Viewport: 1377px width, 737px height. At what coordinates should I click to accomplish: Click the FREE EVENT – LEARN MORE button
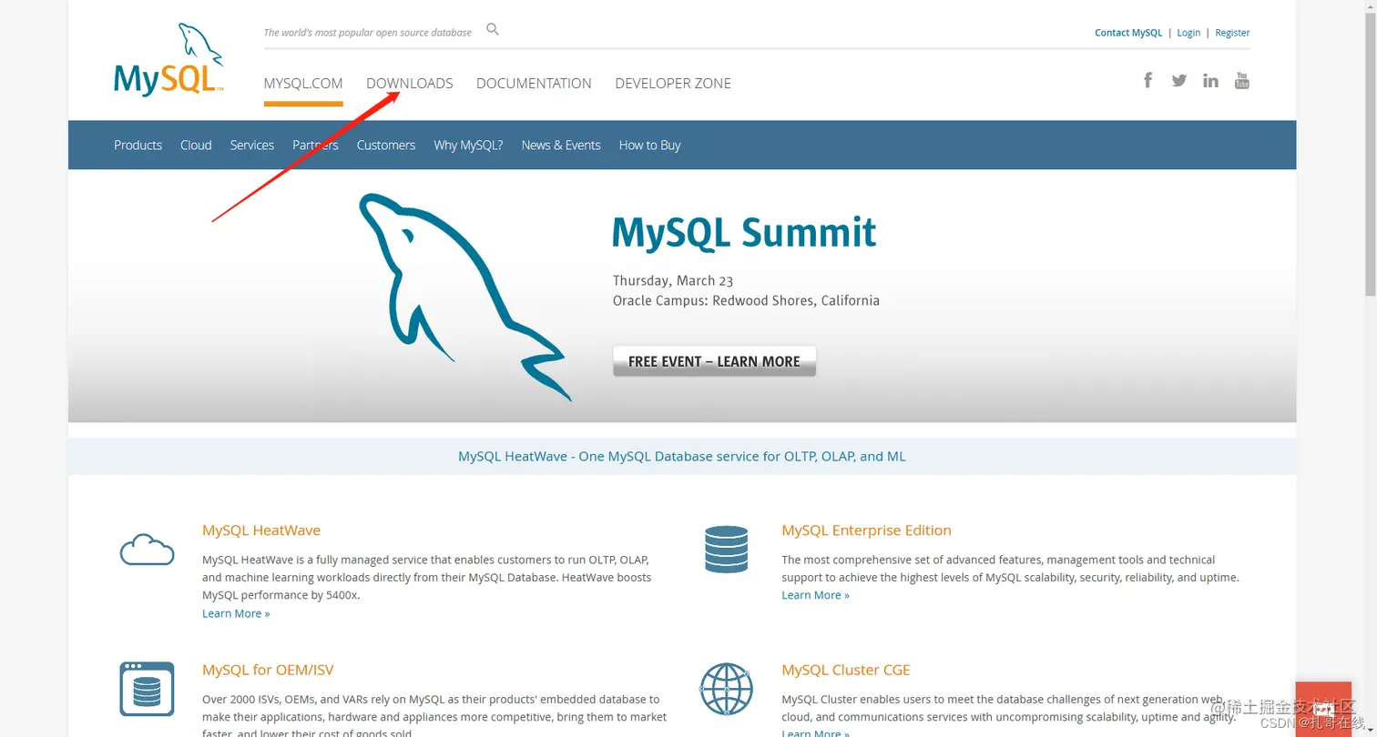(714, 361)
